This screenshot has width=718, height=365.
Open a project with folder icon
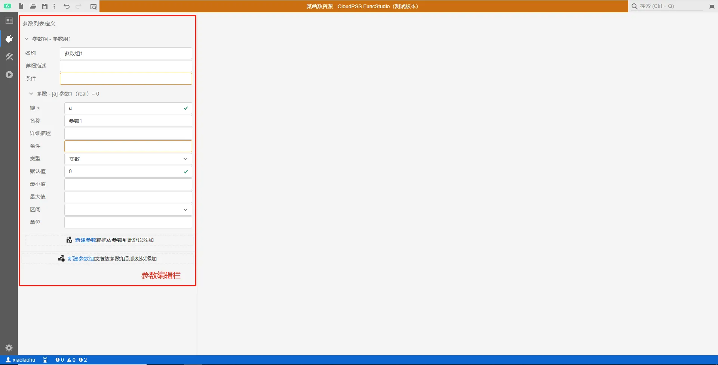click(33, 6)
